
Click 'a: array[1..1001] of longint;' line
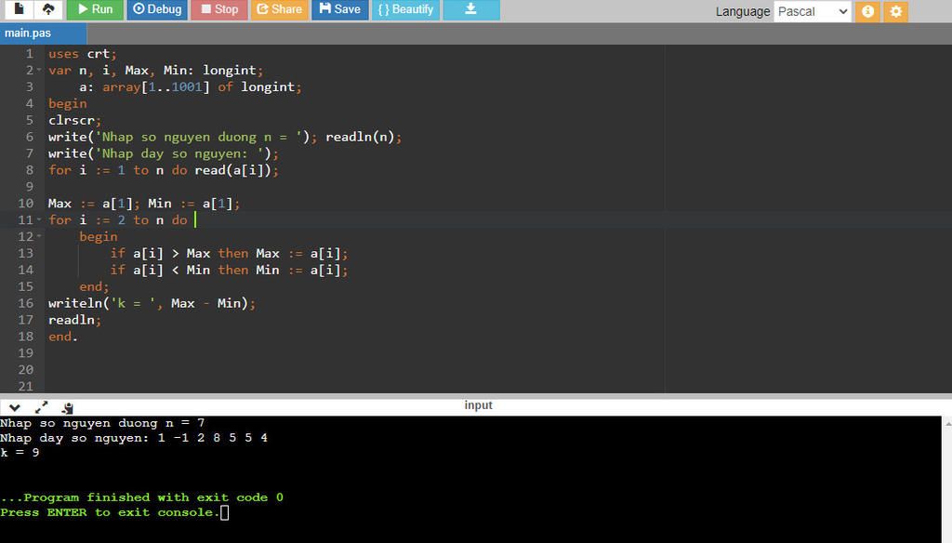(x=191, y=86)
